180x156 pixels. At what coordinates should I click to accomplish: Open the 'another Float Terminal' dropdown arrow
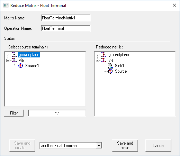[99, 146]
